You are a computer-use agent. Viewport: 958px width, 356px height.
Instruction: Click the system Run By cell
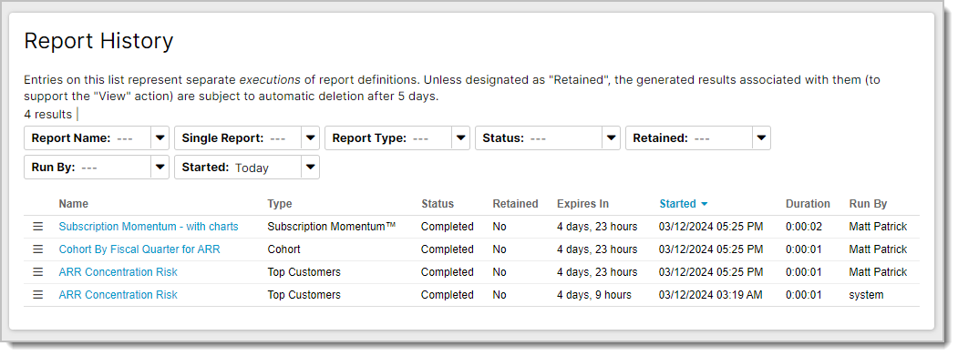(x=866, y=294)
